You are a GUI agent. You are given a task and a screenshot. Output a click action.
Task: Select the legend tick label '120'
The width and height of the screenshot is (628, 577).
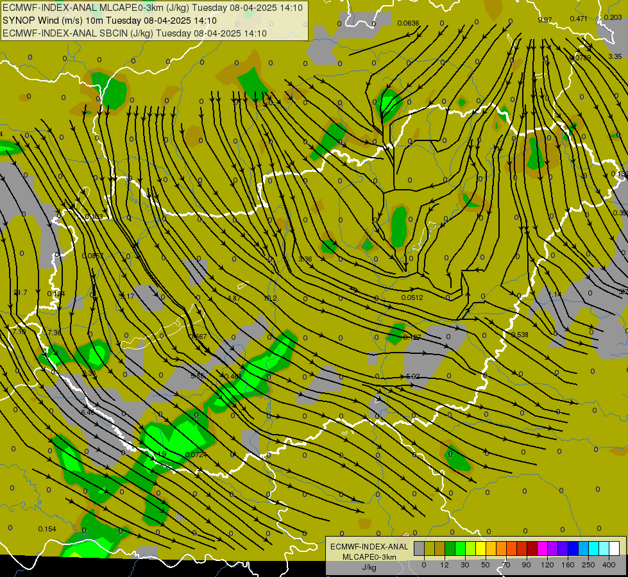click(547, 565)
